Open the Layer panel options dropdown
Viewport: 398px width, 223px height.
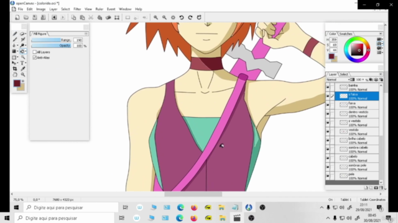pyautogui.click(x=381, y=74)
